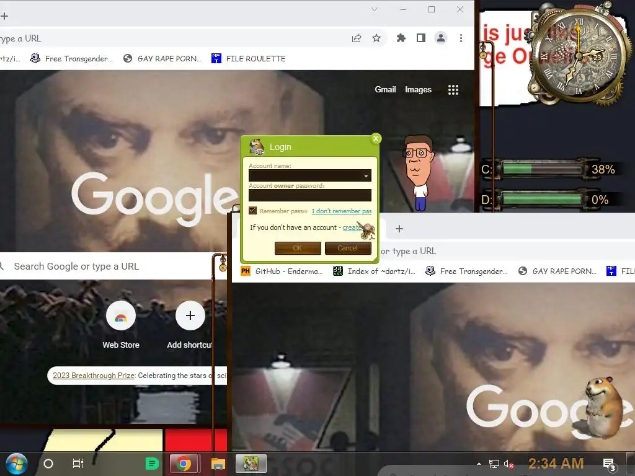Screen dimensions: 635x476
Task: Toggle Remember password checkbox
Action: 253,211
